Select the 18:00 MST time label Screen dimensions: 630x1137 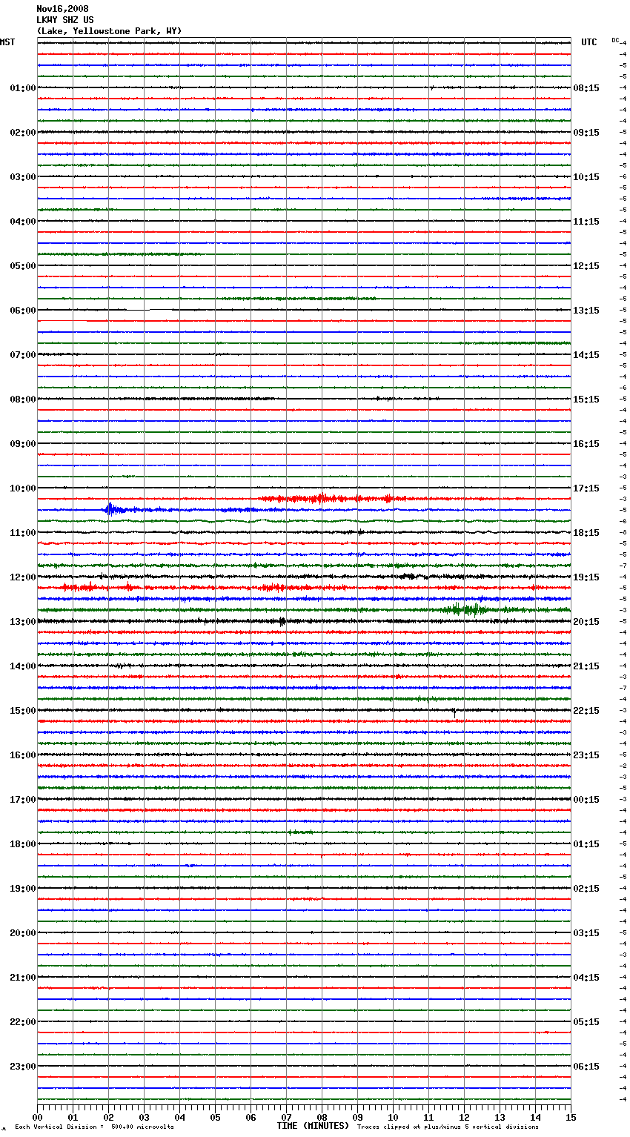click(x=23, y=844)
